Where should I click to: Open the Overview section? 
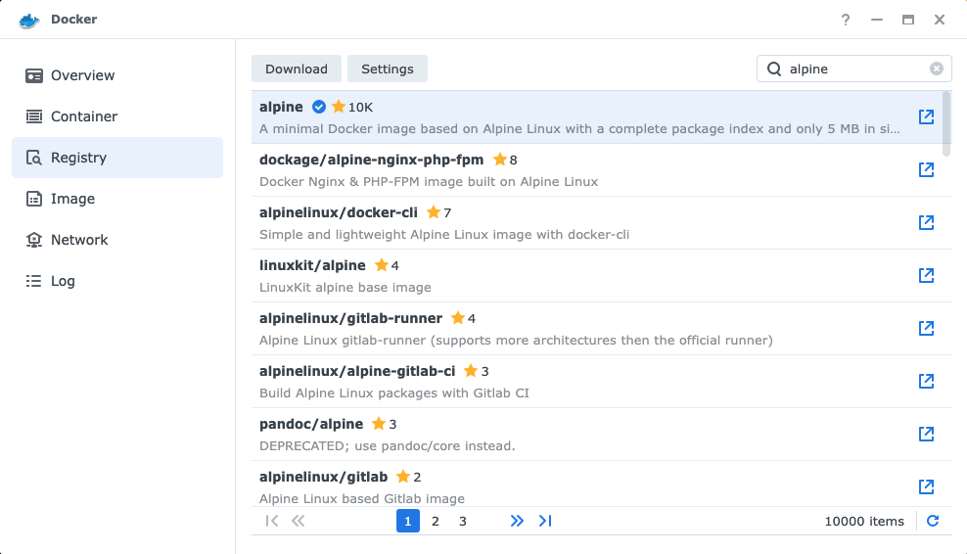[82, 75]
